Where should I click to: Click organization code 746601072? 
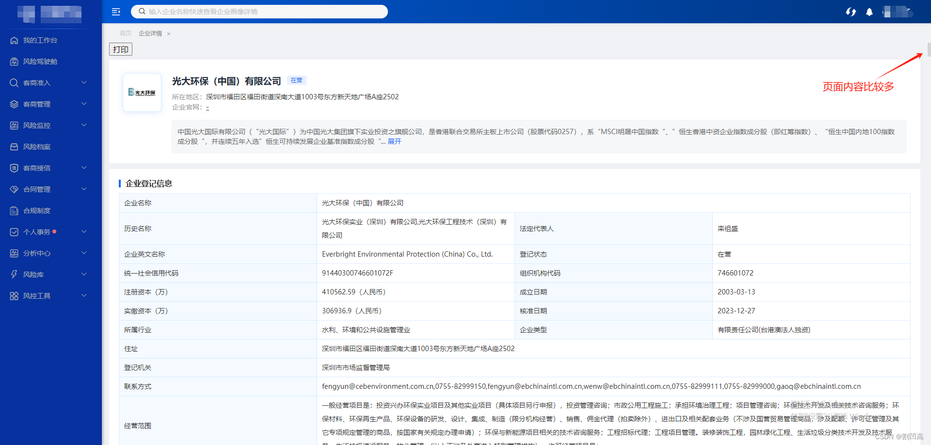(736, 273)
